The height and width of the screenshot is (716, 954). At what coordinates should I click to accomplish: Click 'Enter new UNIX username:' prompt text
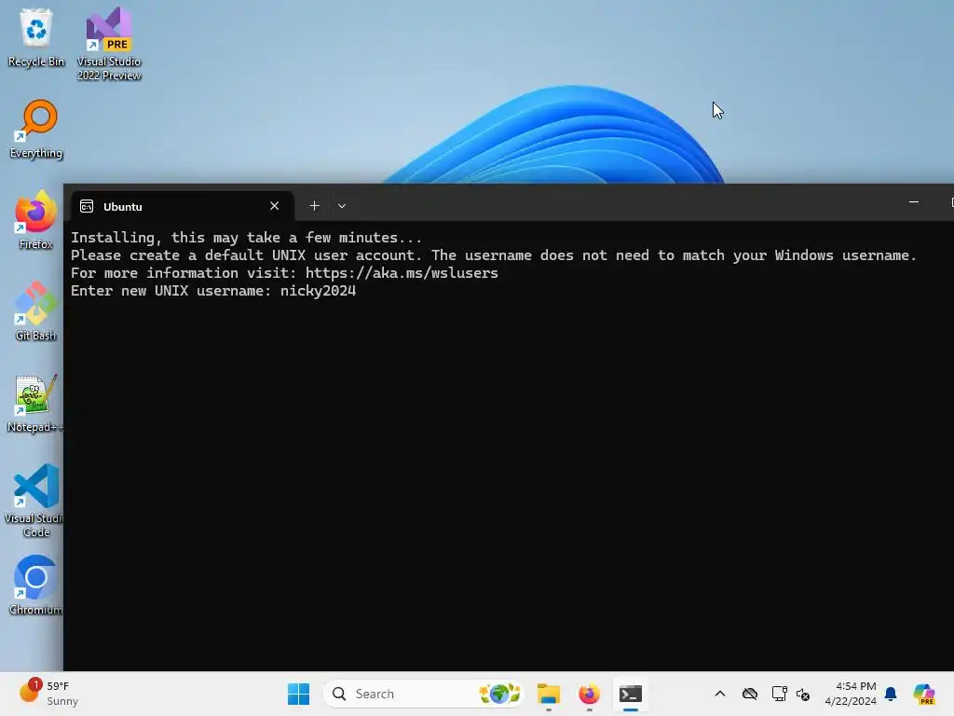(171, 291)
